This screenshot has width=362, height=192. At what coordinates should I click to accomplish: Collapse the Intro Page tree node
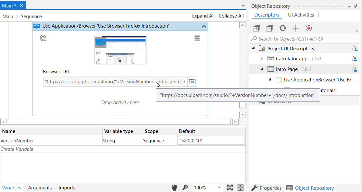[262, 69]
